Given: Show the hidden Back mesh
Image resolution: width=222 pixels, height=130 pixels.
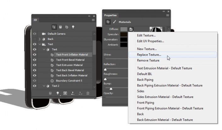Looking at the screenshot, I should (x=35, y=39).
